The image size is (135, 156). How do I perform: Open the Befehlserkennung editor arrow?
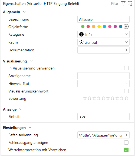coord(126,135)
